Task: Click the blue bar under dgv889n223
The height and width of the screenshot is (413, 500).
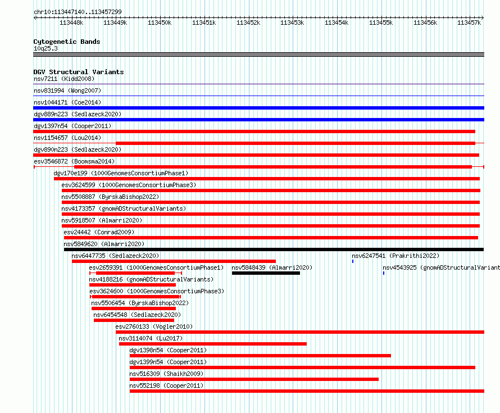Action: 258,120
